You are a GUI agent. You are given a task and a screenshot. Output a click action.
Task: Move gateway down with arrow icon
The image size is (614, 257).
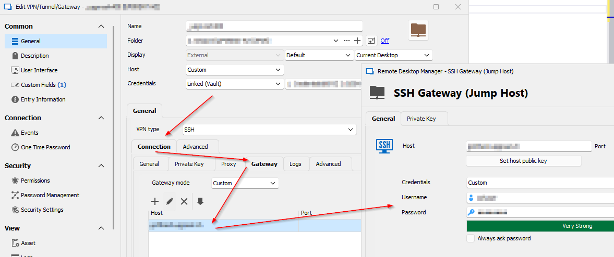200,201
